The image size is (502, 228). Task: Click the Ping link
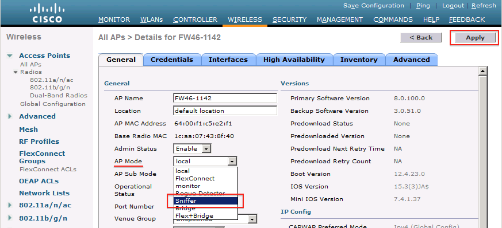pyautogui.click(x=423, y=5)
